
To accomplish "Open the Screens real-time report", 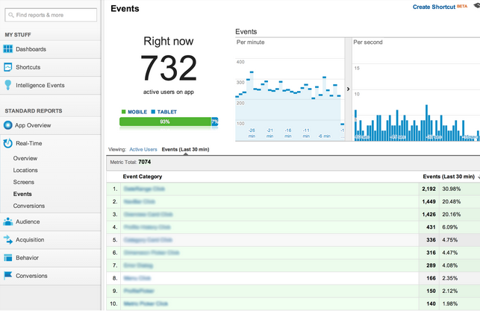I will click(x=23, y=182).
